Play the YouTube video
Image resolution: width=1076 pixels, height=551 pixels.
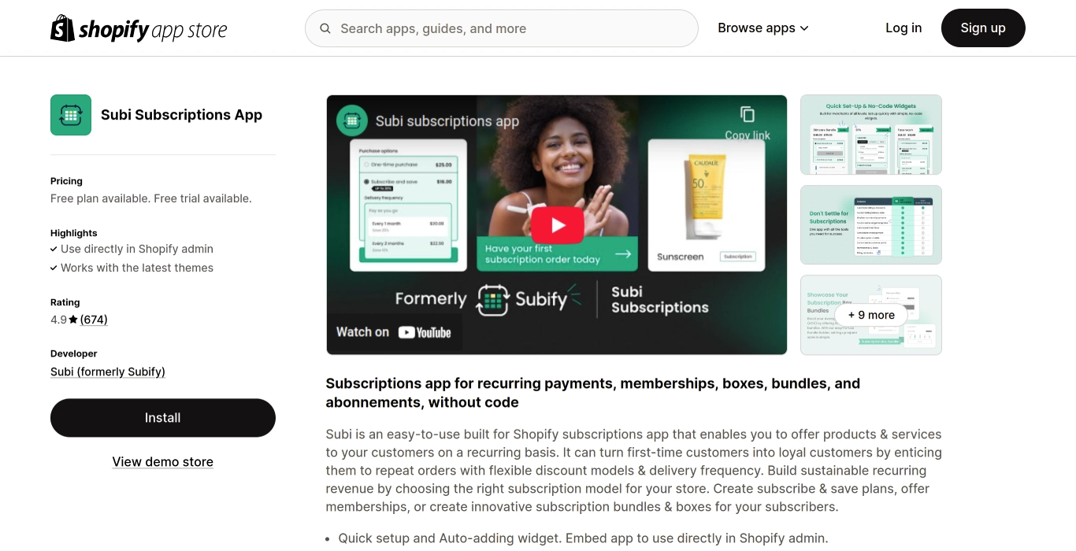point(557,226)
